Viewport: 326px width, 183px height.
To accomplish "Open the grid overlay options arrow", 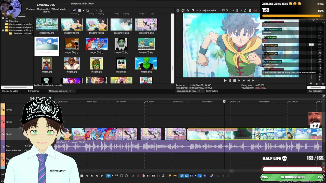I will point(241,10).
